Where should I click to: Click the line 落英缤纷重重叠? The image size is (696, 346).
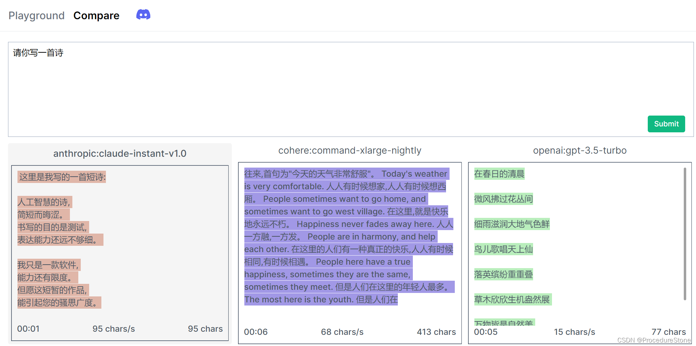click(504, 274)
